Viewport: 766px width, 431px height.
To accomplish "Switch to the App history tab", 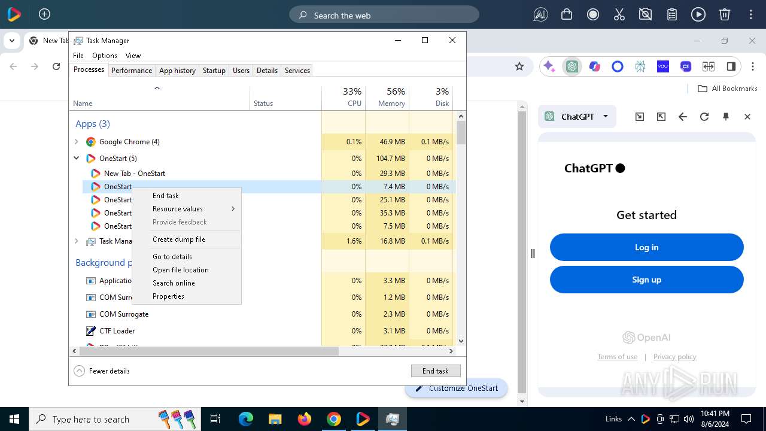I will (177, 71).
